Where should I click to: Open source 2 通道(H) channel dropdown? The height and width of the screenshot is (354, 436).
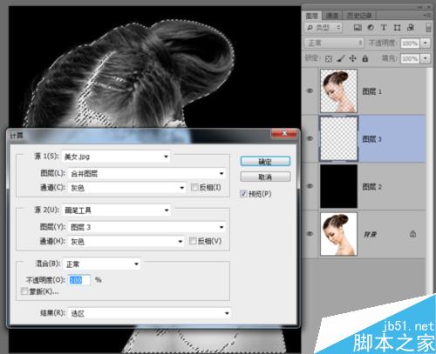click(x=126, y=241)
